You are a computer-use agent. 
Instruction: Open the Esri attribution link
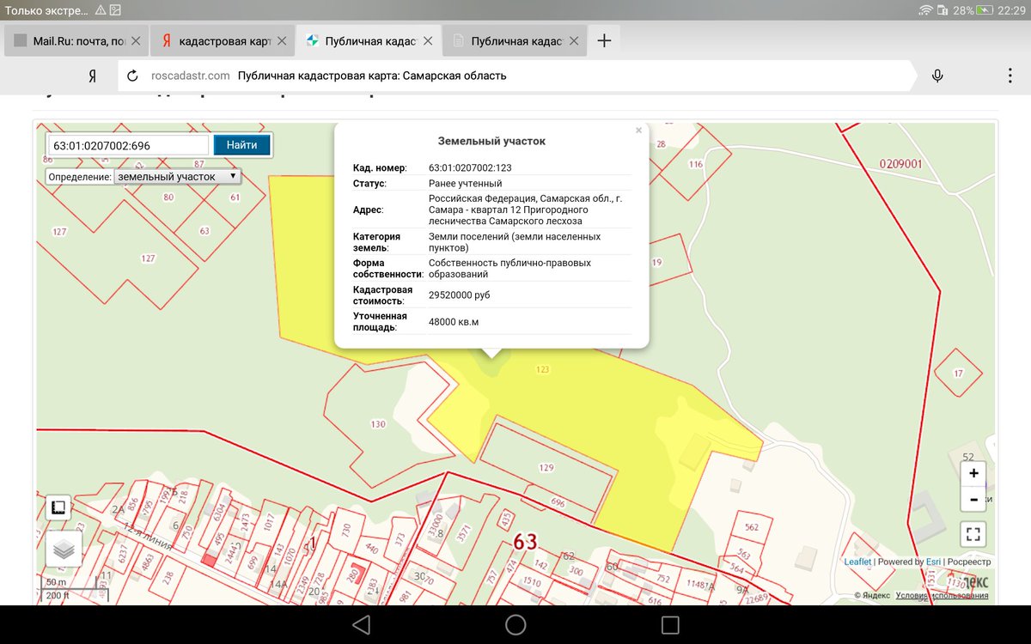pyautogui.click(x=933, y=562)
